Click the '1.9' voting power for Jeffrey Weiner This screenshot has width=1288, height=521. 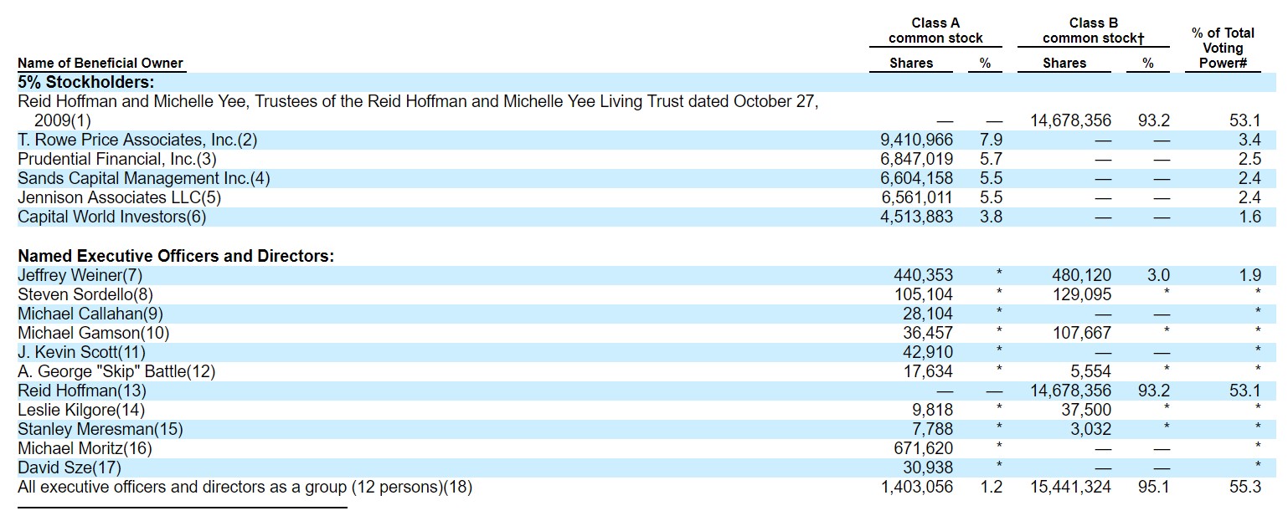[1249, 275]
